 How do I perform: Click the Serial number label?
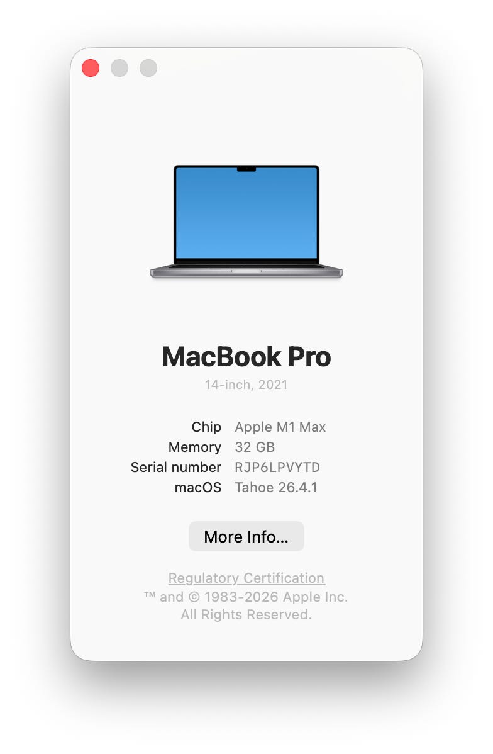coord(176,468)
